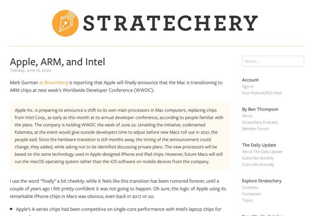The height and width of the screenshot is (216, 314).
Task: Go to the About page link
Action: (247, 116)
